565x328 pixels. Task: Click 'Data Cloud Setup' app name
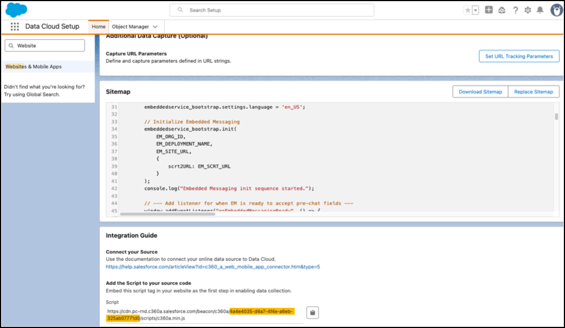[x=52, y=26]
